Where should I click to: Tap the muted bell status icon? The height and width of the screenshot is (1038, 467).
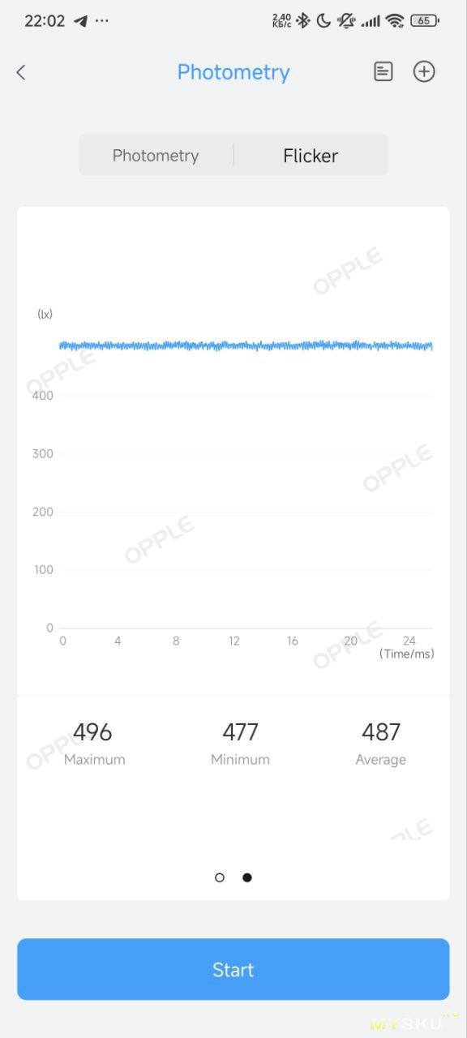(346, 21)
